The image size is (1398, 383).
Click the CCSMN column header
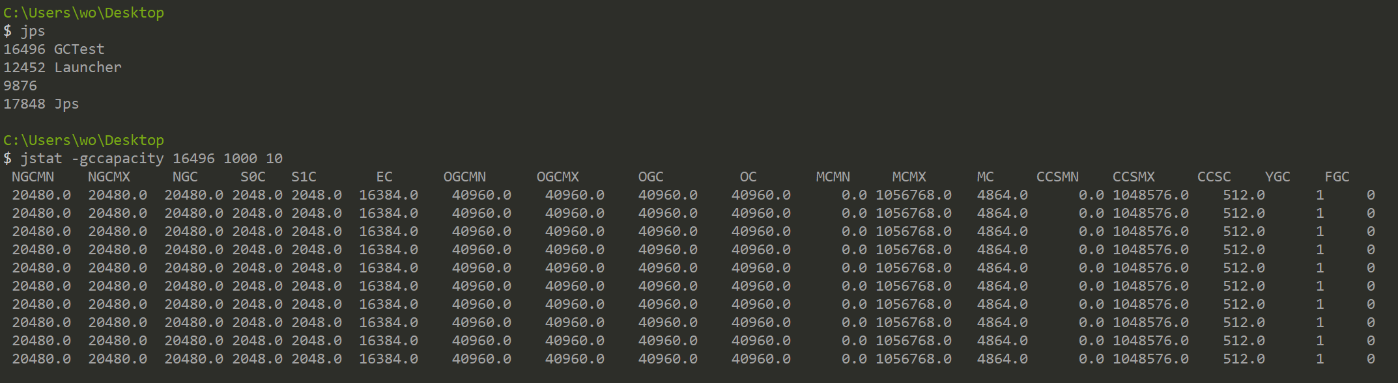pos(1057,177)
